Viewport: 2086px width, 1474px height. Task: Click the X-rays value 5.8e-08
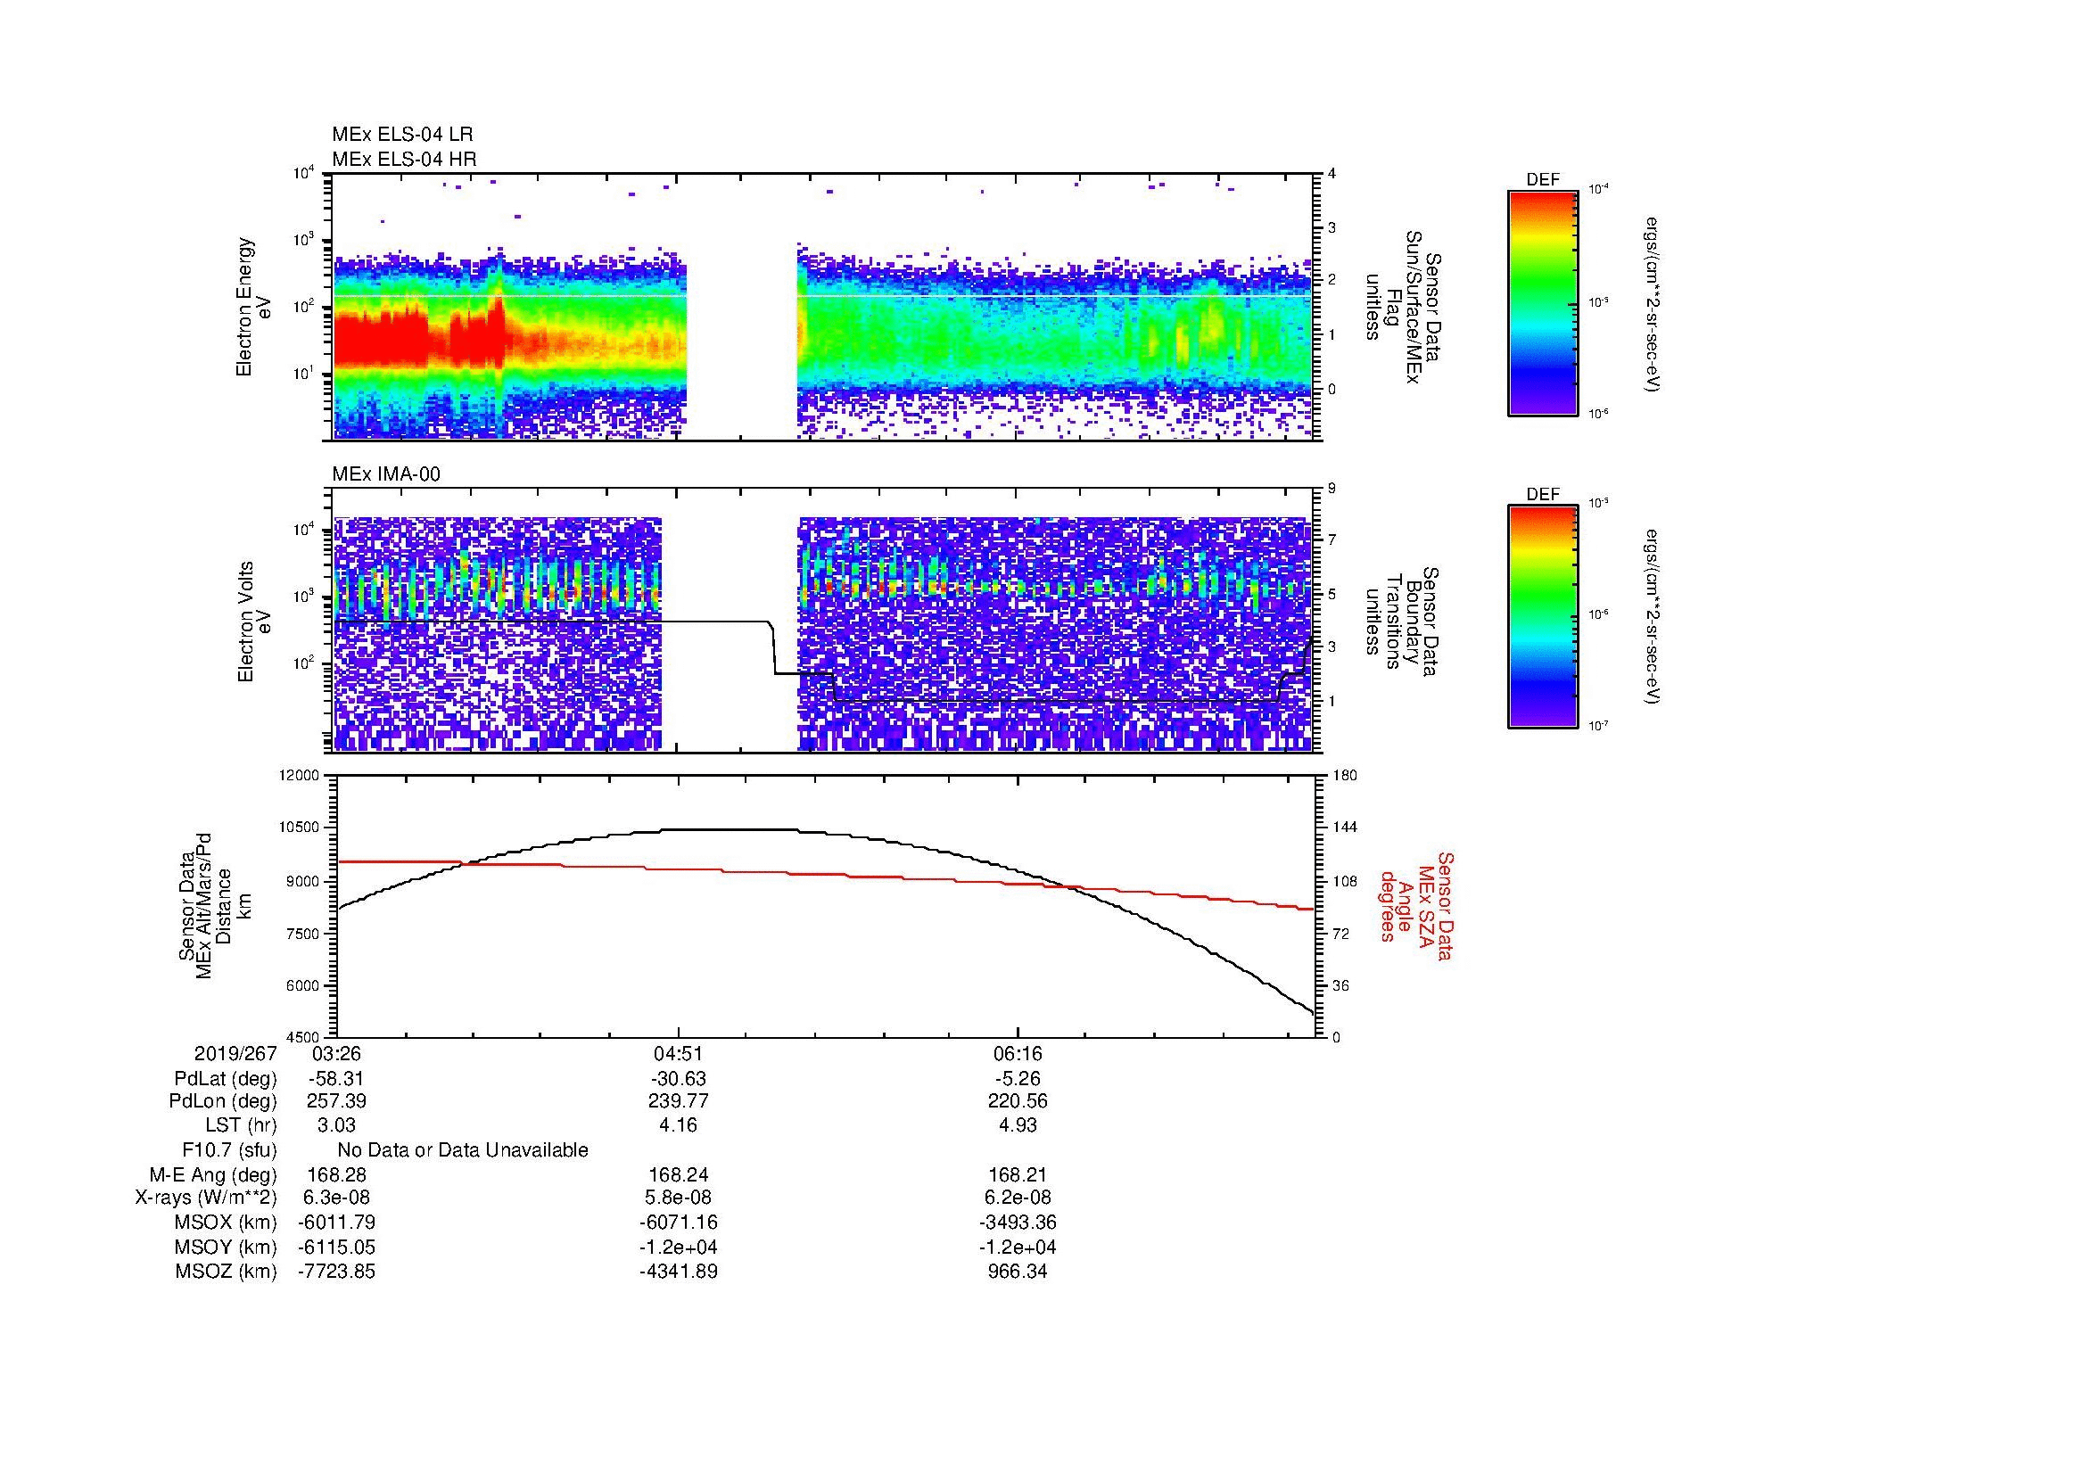click(678, 1198)
